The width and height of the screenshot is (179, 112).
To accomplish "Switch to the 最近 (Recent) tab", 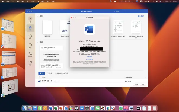I will [41, 73].
